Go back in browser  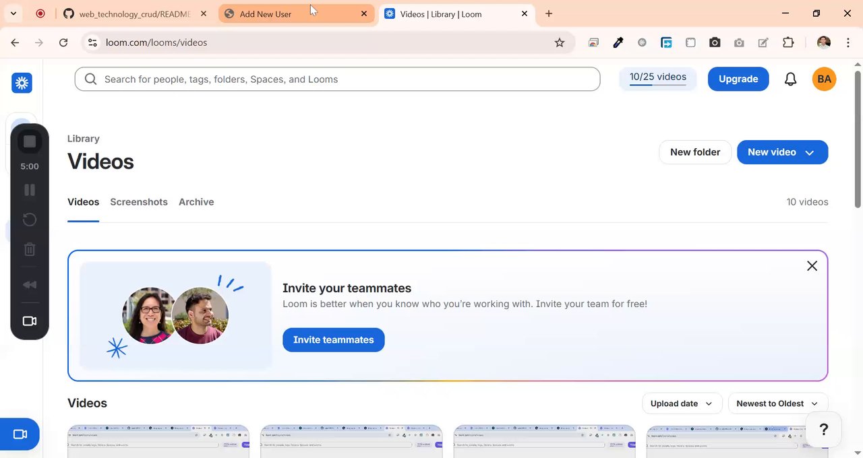pyautogui.click(x=15, y=42)
